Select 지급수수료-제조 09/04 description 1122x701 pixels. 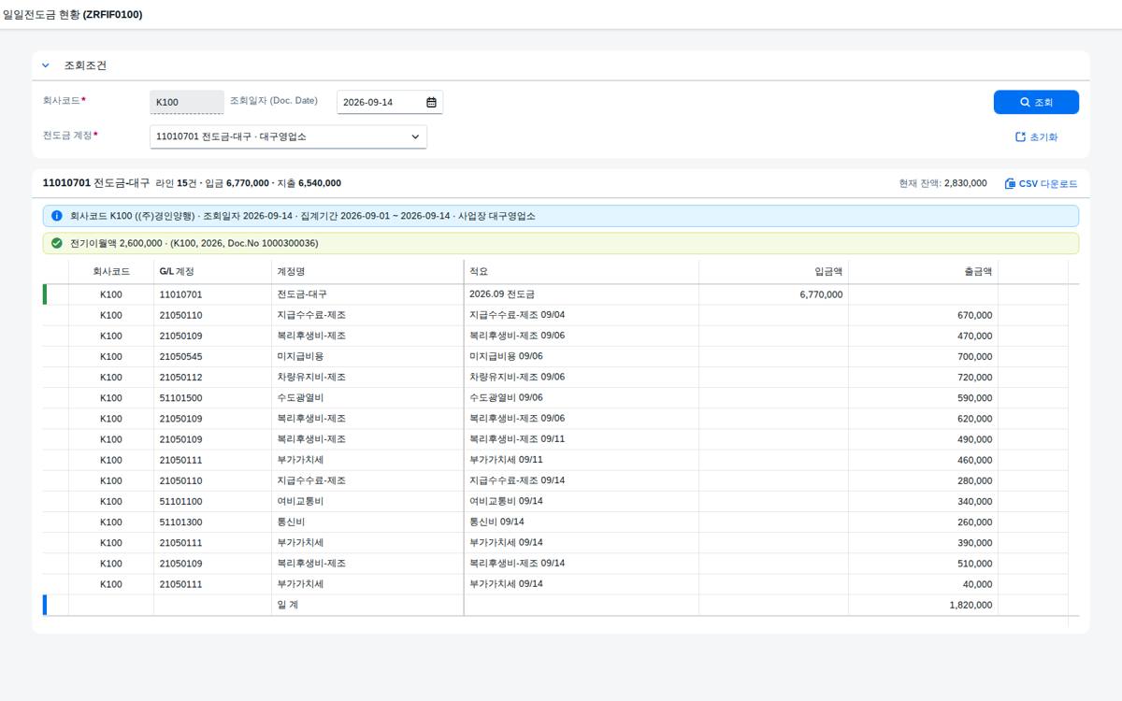582,315
